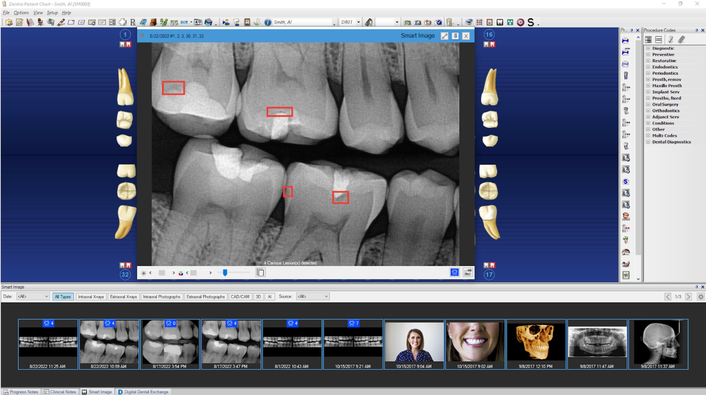Open the Source filter dropdown

313,296
